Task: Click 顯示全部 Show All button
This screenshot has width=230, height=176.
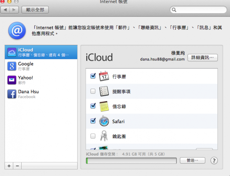Action: click(35, 10)
